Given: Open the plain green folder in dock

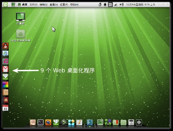Looking at the screenshot, I should coord(123,122).
